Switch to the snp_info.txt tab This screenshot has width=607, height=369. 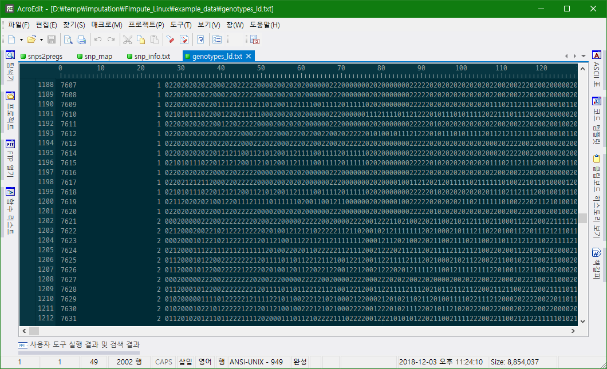tap(149, 57)
